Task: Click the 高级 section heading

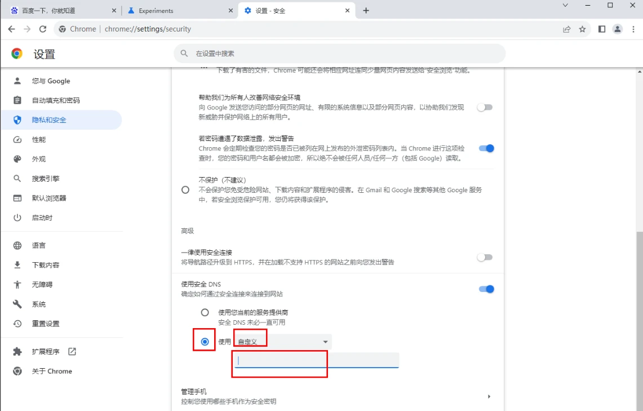Action: coord(188,231)
